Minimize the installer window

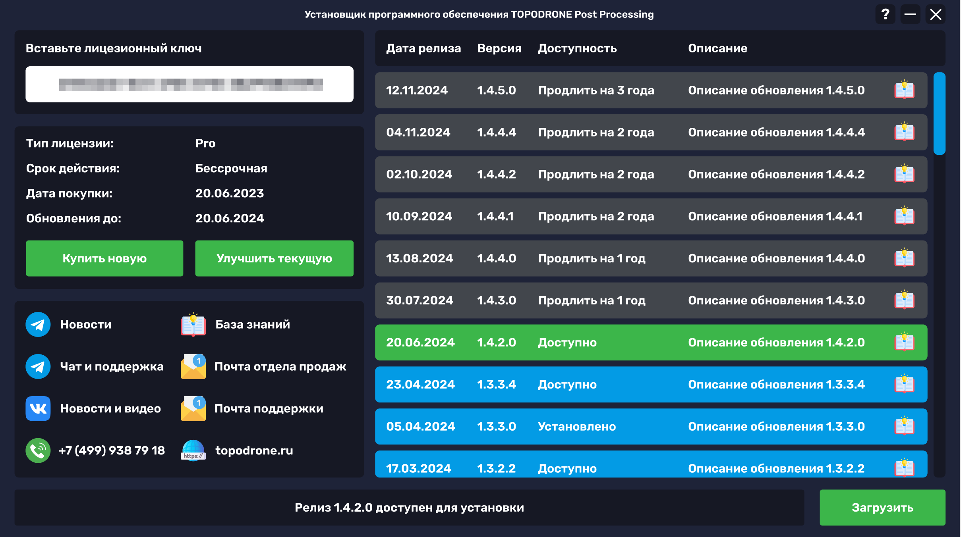point(910,15)
